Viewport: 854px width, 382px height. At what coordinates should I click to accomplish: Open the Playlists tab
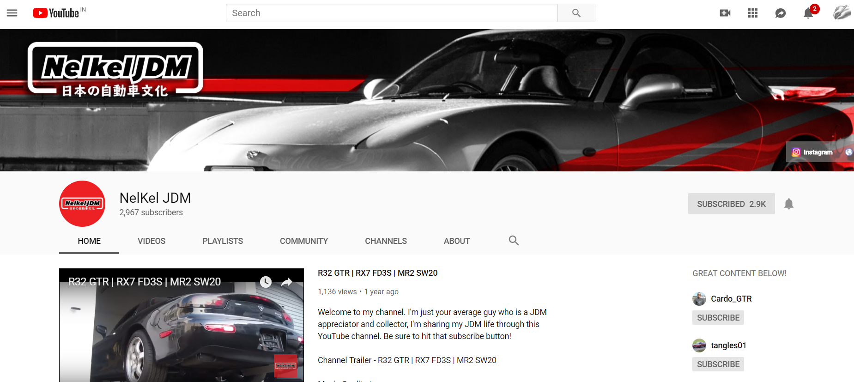tap(223, 241)
